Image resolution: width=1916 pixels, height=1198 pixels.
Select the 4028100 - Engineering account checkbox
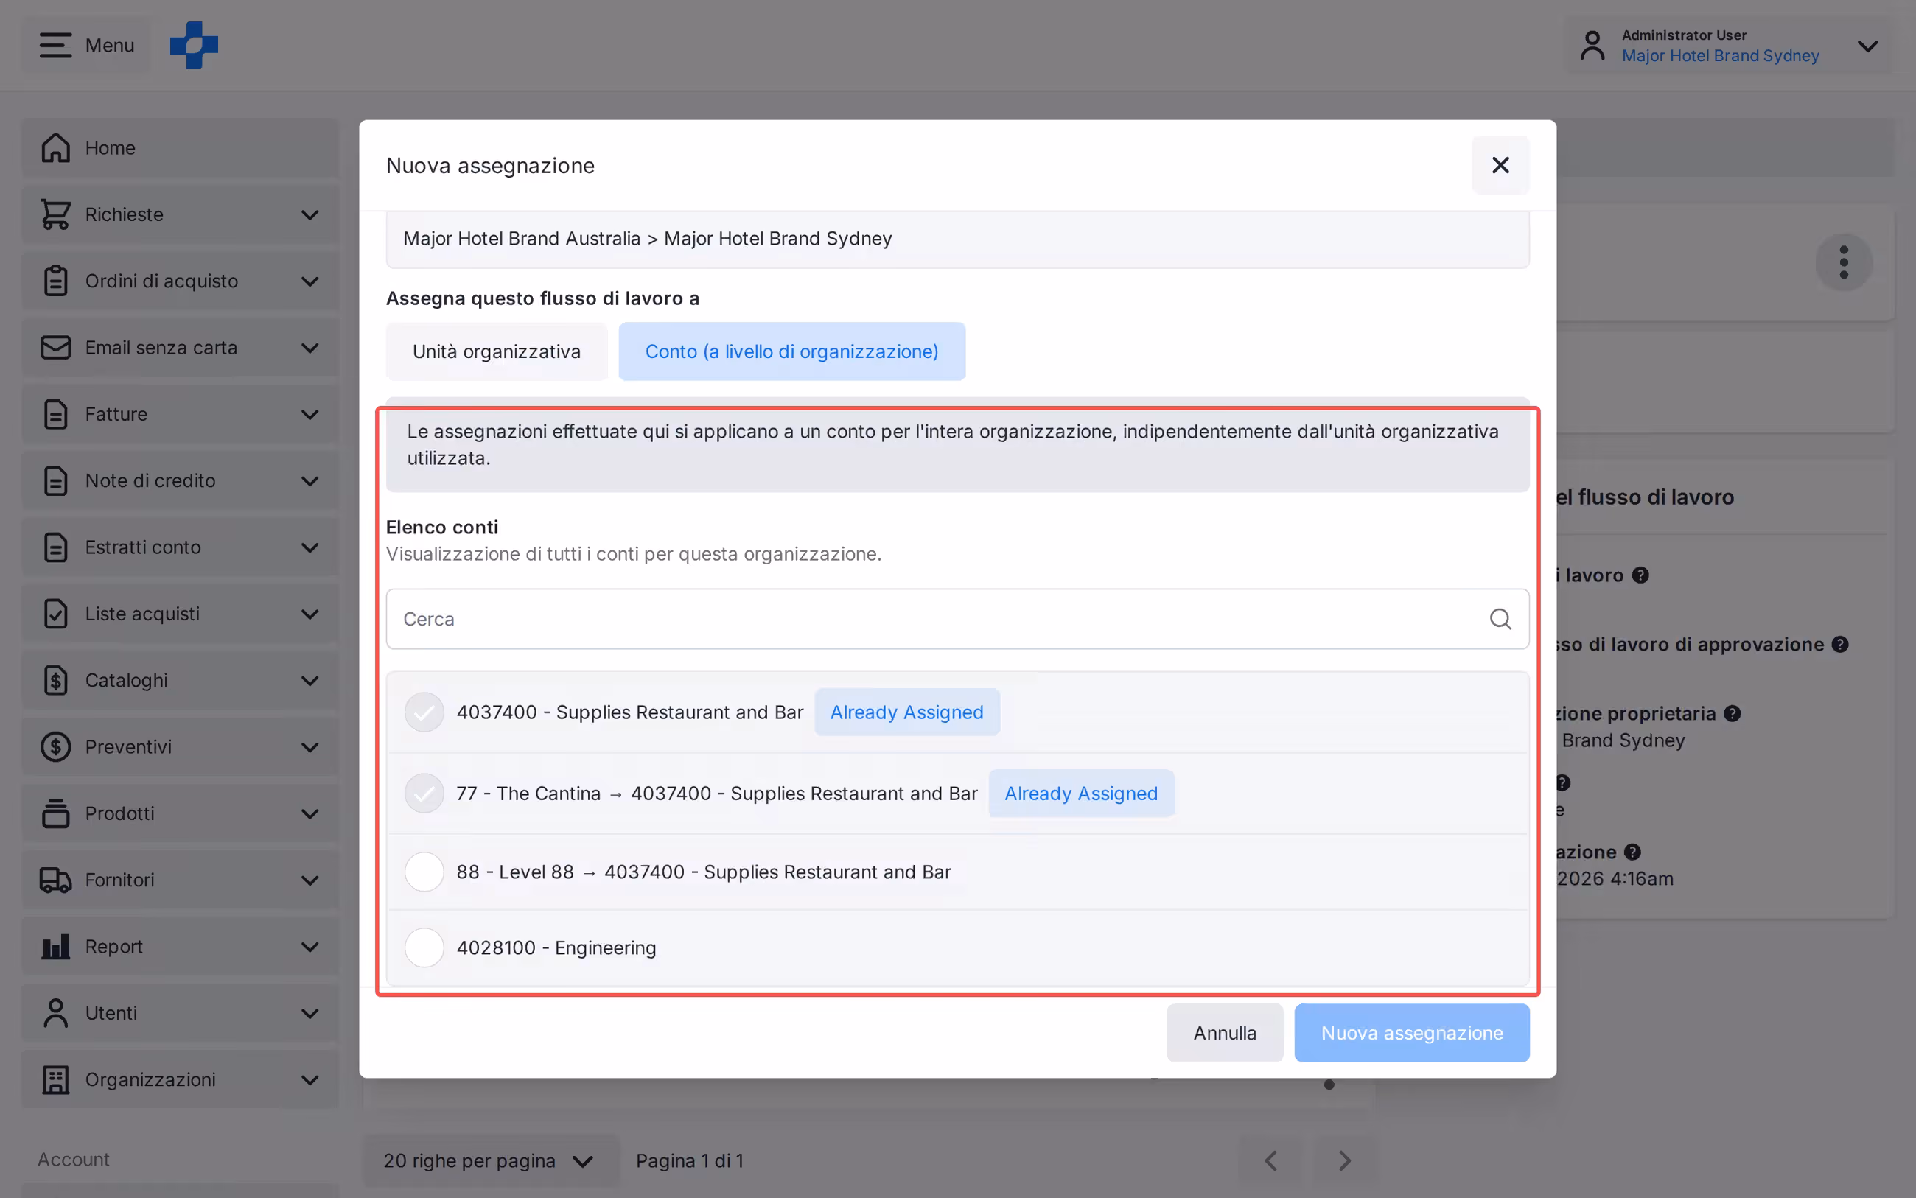[424, 947]
